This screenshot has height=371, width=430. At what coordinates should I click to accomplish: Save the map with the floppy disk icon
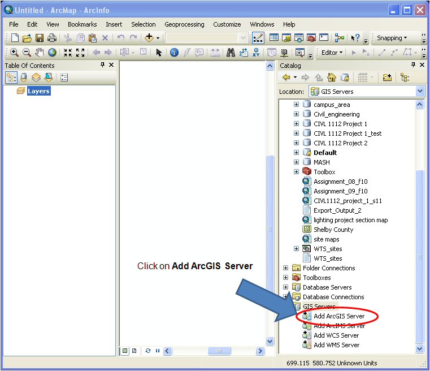[40, 37]
